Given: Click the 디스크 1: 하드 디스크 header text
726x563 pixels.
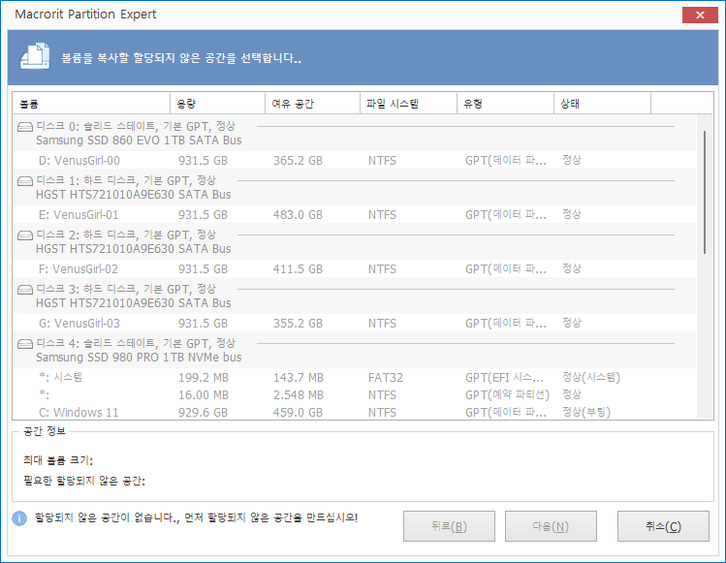Looking at the screenshot, I should coord(125,180).
